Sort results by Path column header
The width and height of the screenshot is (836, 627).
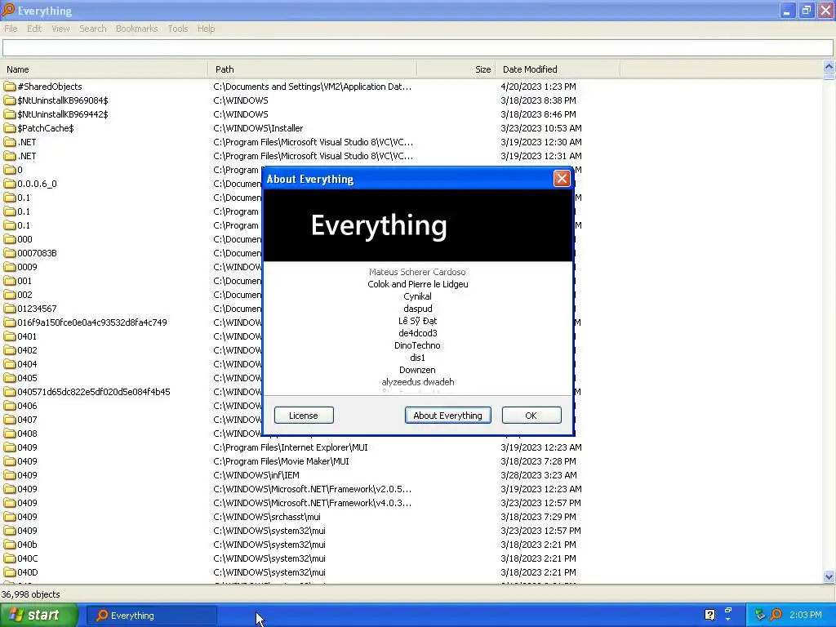pyautogui.click(x=313, y=69)
